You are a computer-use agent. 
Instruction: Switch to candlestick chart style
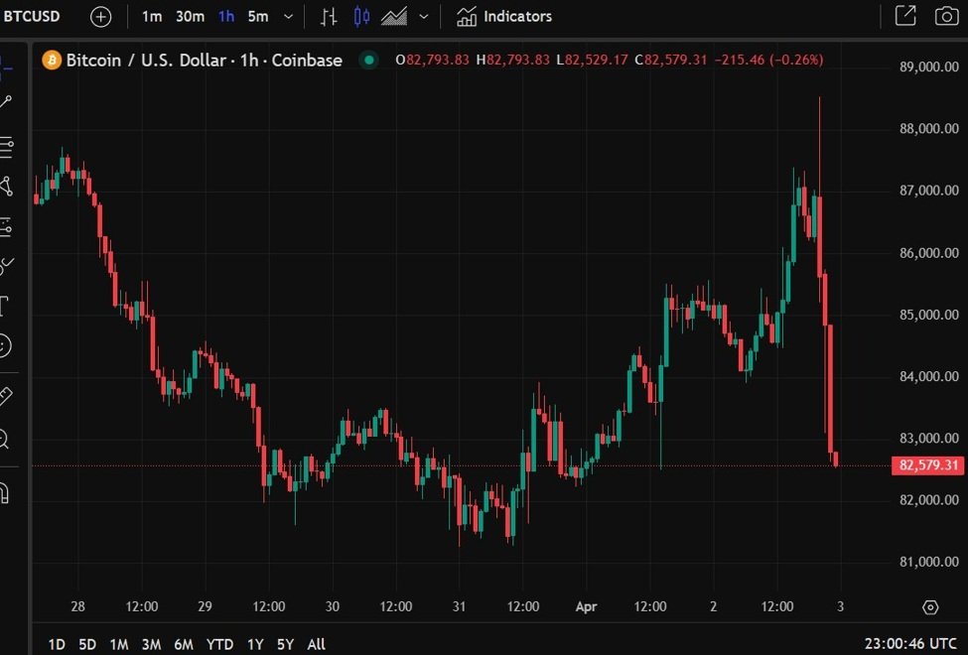click(x=361, y=17)
